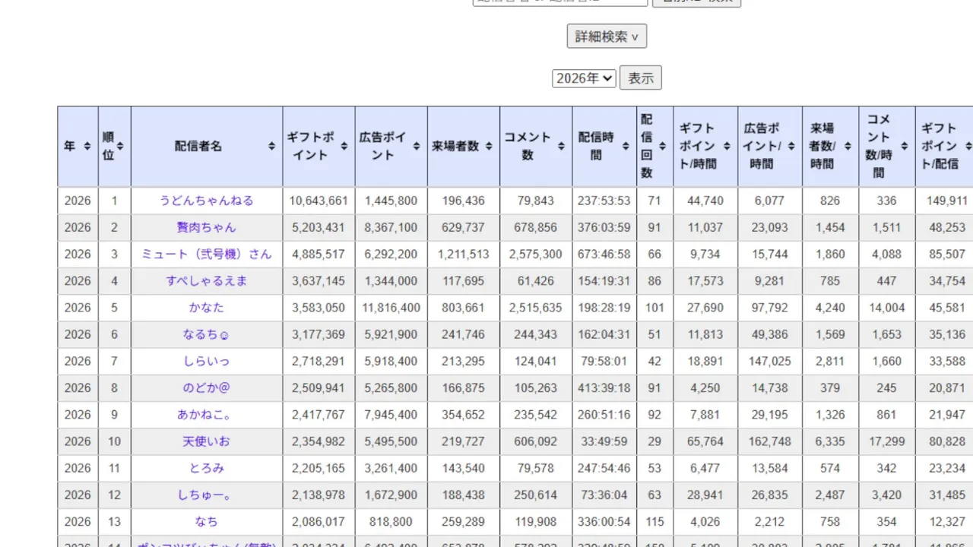Select ad points value 7,945,400
This screenshot has width=973, height=547.
[x=391, y=415]
